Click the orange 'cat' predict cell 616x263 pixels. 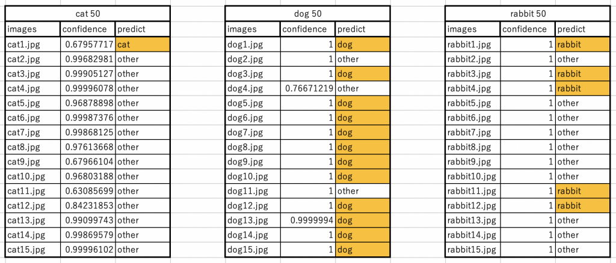143,44
